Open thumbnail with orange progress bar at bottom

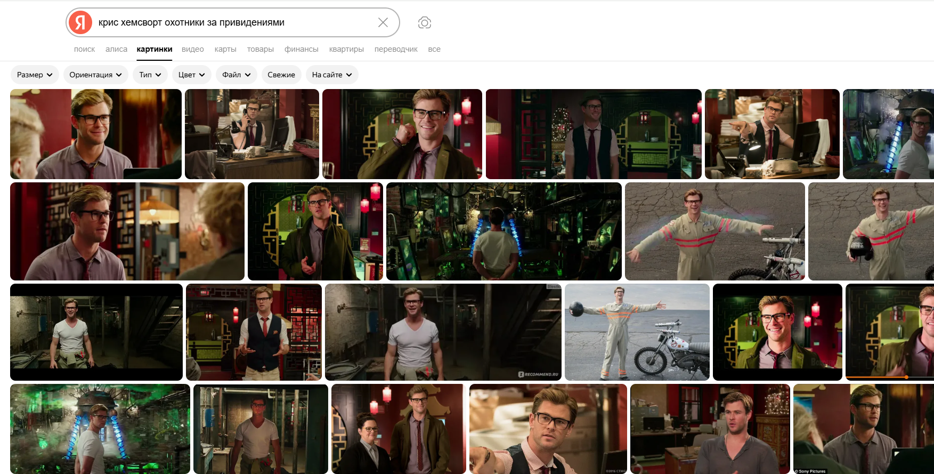pyautogui.click(x=890, y=332)
